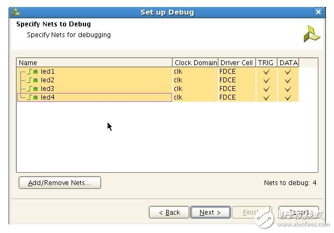Sort by Clock Domain column header
This screenshot has width=334, height=233.
tap(195, 63)
